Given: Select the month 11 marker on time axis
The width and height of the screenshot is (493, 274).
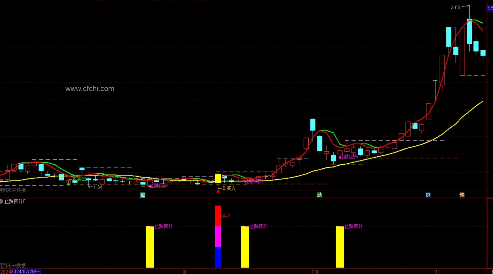Looking at the screenshot, I should (x=437, y=272).
